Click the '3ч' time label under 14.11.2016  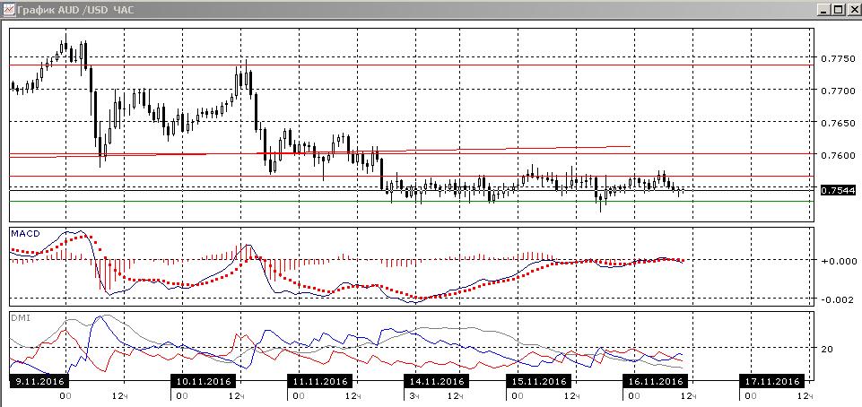tap(413, 395)
